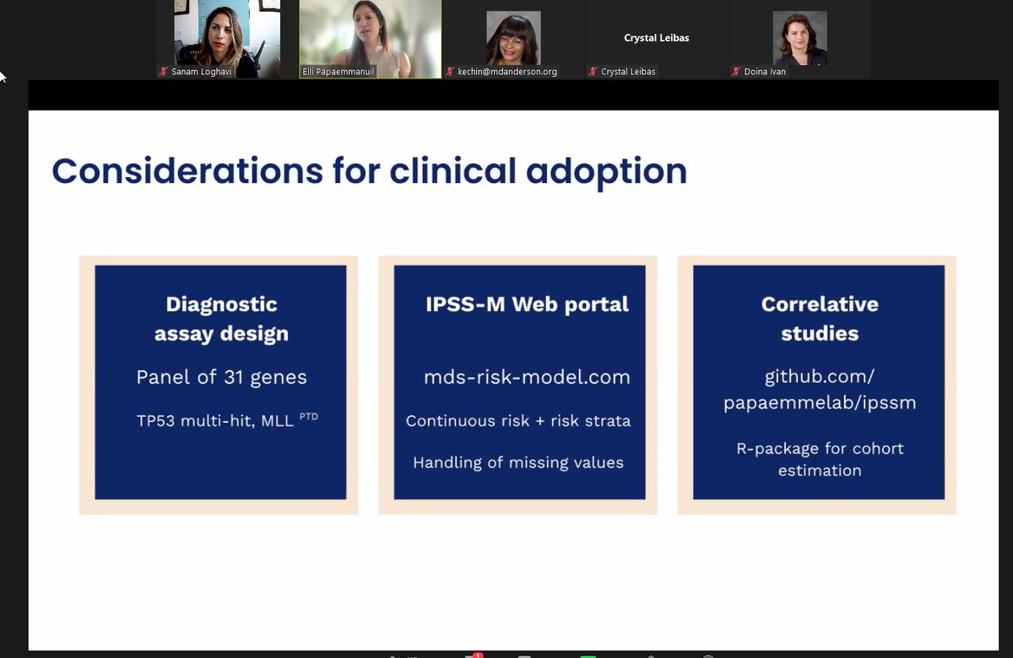Open the github.com/papaemmelab/ipssm address

click(820, 389)
